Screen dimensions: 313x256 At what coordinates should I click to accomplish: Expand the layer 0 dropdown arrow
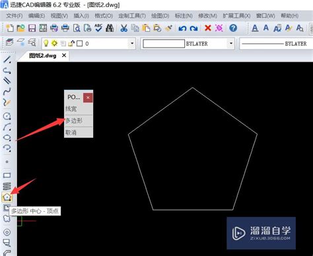pyautogui.click(x=132, y=44)
